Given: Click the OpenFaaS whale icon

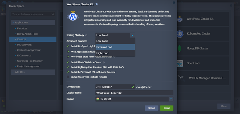Looking at the screenshot, I should pyautogui.click(x=180, y=63).
